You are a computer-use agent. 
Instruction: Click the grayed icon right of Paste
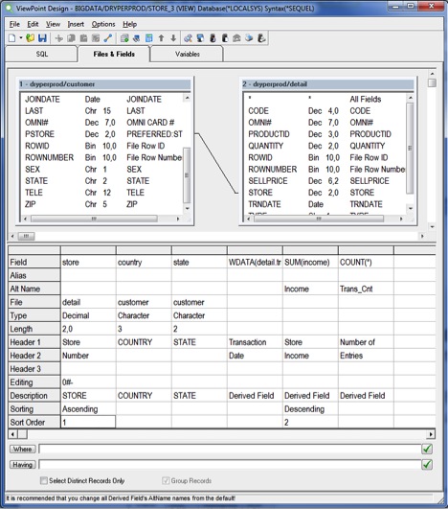(96, 38)
